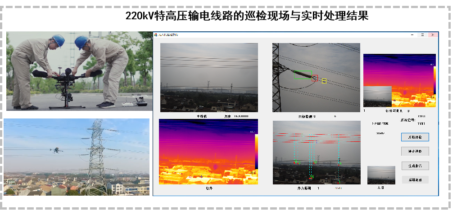
Task: Minimize the inspection application window
Action: pyautogui.click(x=412, y=35)
